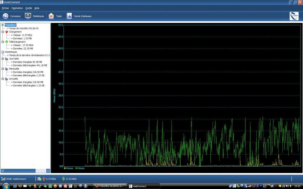Collapse the Téléchargement tree node
The width and height of the screenshot is (303, 189).
coord(3,42)
